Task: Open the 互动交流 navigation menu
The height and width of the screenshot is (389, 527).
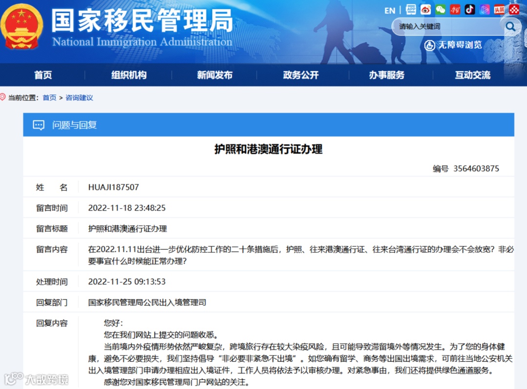Action: pos(473,75)
